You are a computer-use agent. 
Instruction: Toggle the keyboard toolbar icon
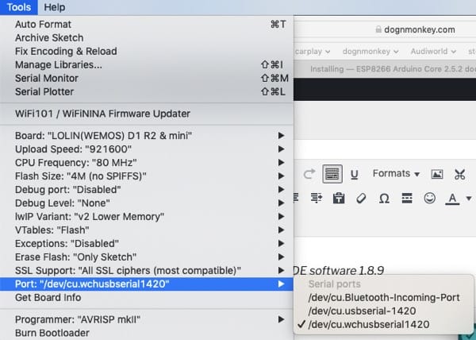[332, 173]
